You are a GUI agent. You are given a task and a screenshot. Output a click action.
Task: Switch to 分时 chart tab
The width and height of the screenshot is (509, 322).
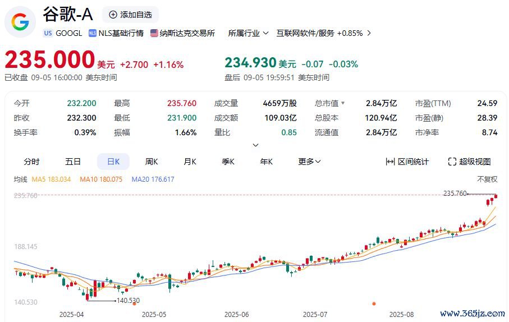(31, 162)
